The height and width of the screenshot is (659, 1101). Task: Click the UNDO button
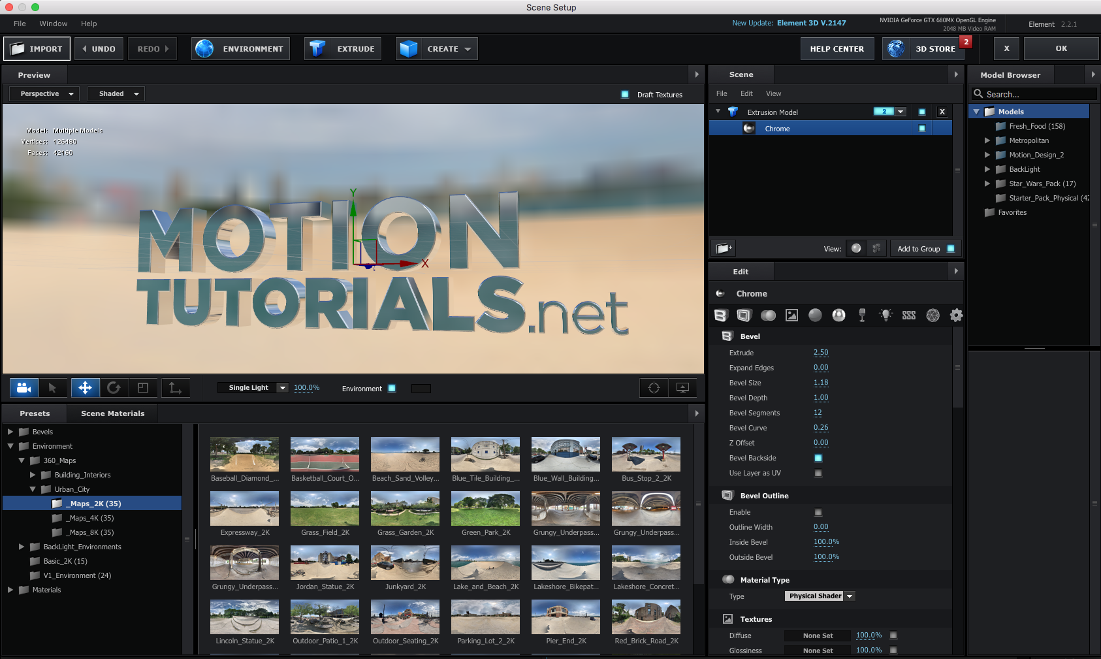point(99,48)
